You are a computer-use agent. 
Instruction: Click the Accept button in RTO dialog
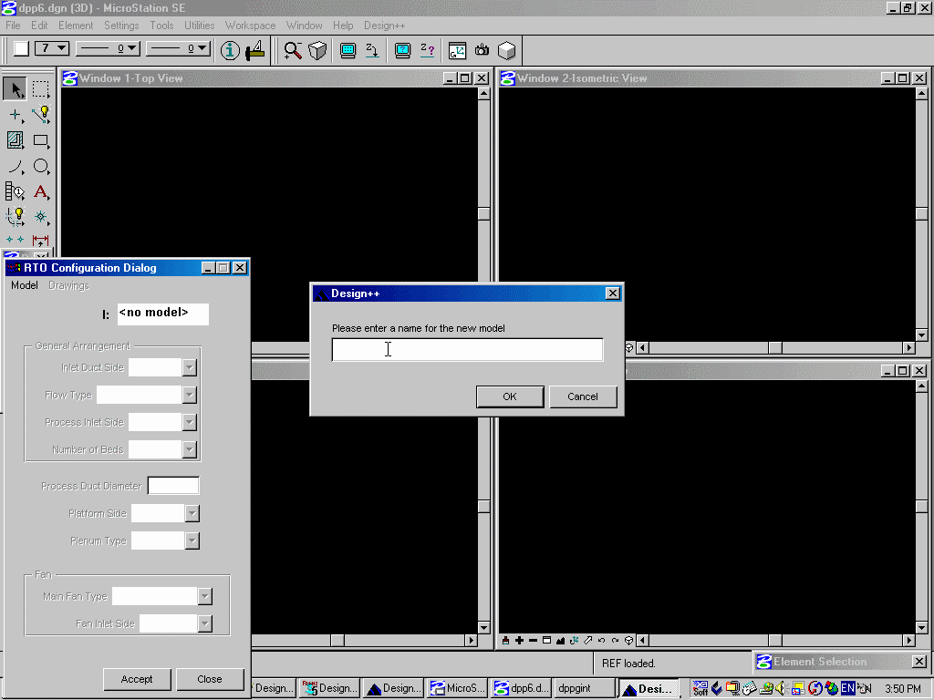pyautogui.click(x=137, y=679)
